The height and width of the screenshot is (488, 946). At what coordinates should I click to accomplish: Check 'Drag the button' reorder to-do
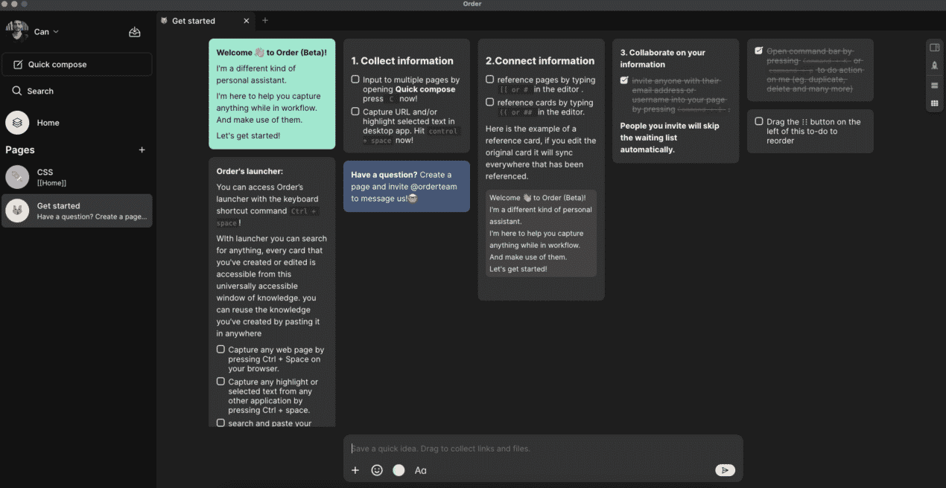click(x=758, y=121)
